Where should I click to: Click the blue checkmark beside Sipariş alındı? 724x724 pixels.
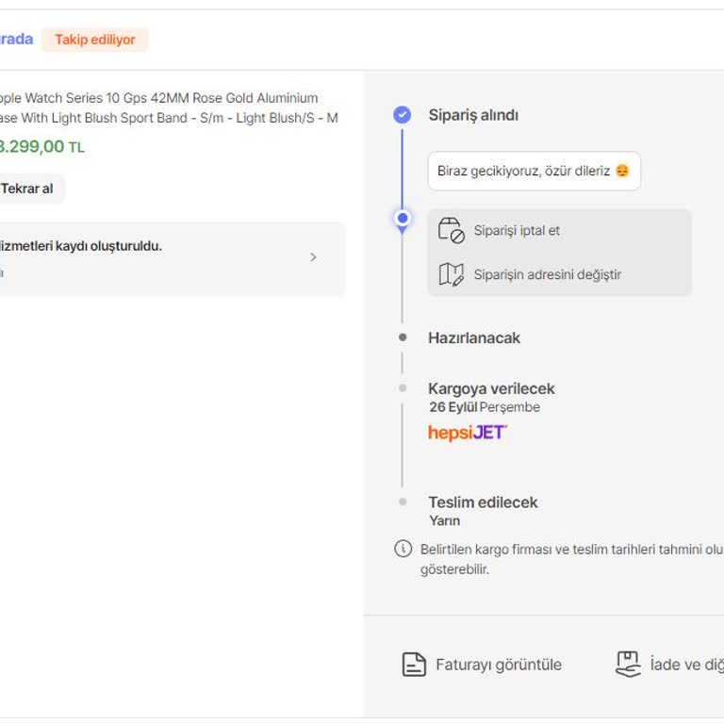click(403, 115)
